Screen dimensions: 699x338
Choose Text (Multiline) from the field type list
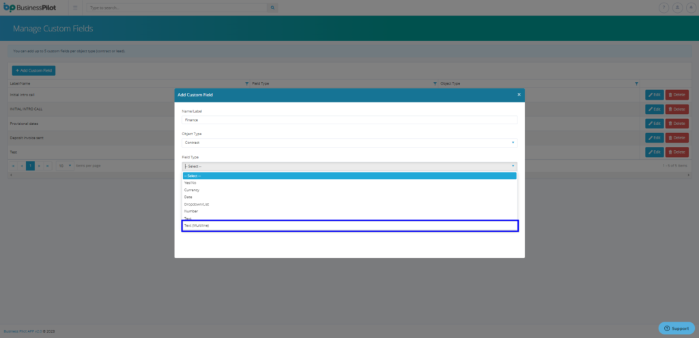tap(349, 225)
